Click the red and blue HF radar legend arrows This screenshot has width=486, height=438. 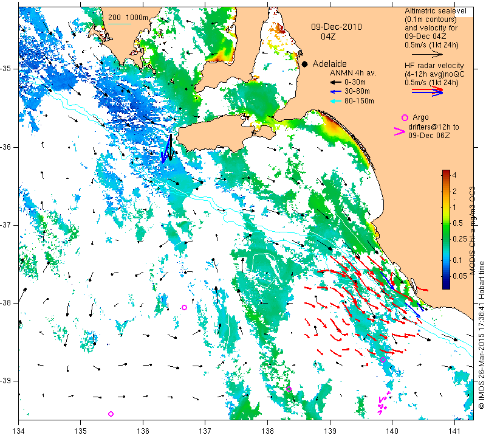tap(428, 91)
